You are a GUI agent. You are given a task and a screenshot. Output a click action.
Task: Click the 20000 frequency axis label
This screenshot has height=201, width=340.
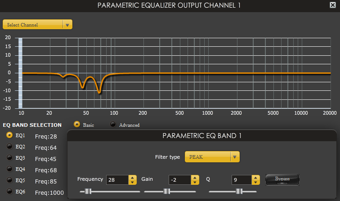point(330,113)
